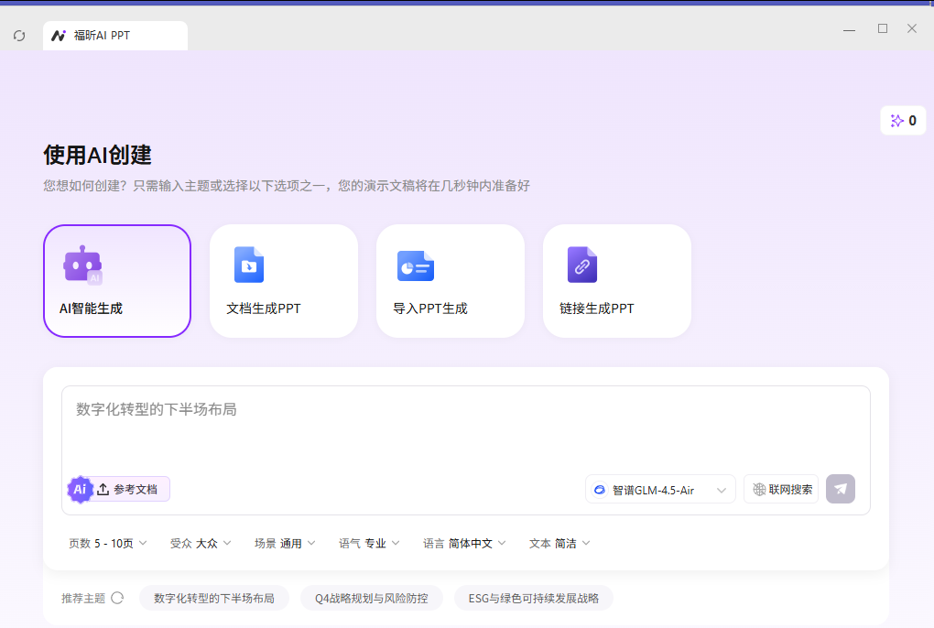Image resolution: width=934 pixels, height=628 pixels.
Task: Expand the 智谱GLM-4.5-Air model dropdown
Action: click(x=660, y=489)
